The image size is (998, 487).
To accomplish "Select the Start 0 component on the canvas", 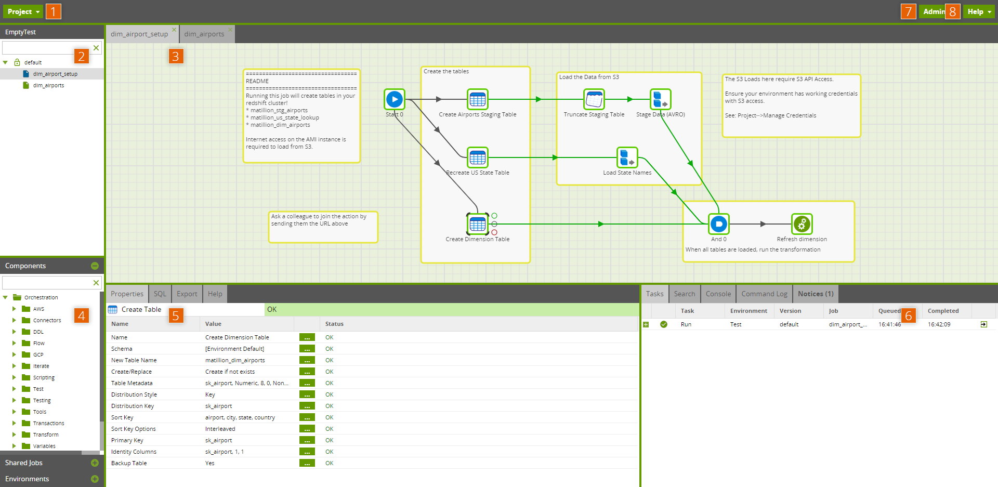I will coord(394,99).
